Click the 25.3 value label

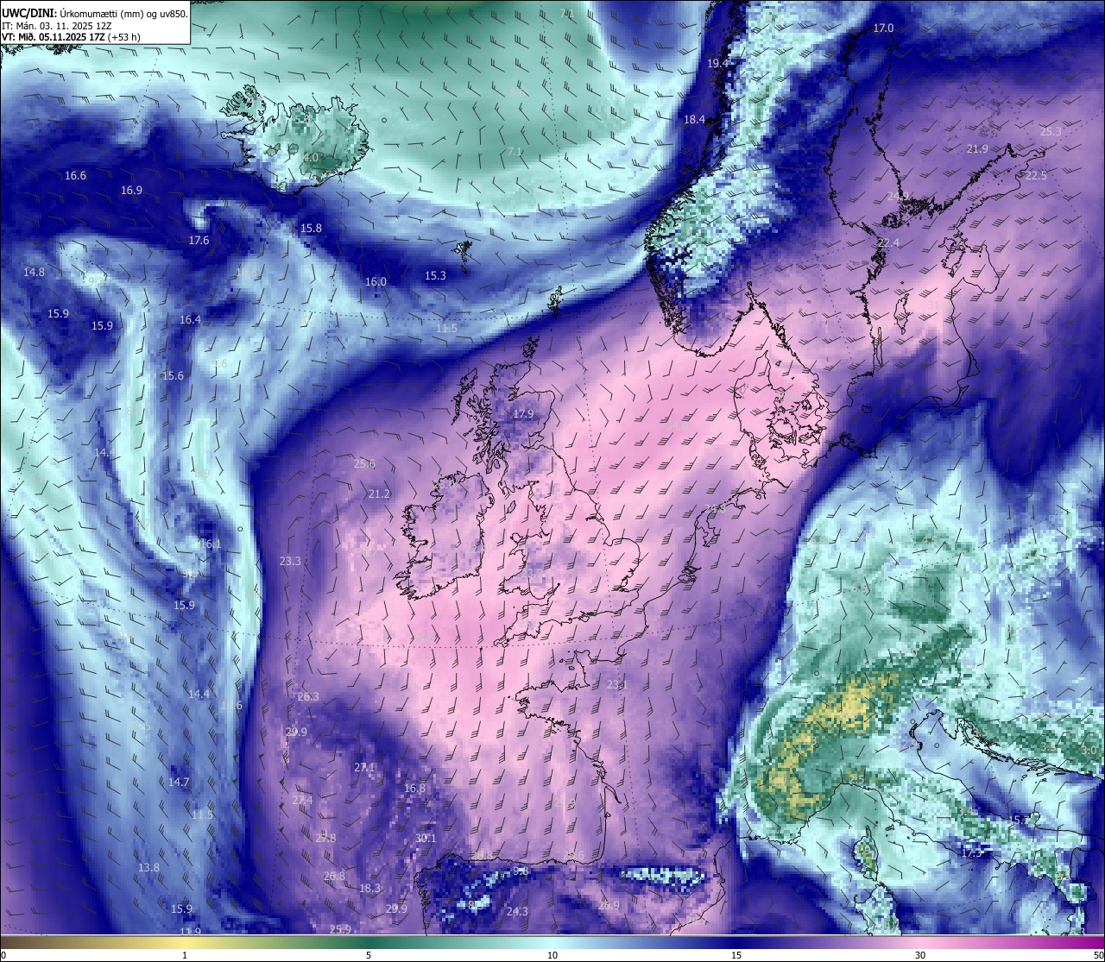coord(1051,132)
